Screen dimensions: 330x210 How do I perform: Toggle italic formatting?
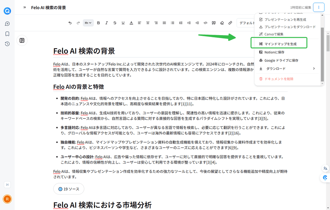coord(106,23)
